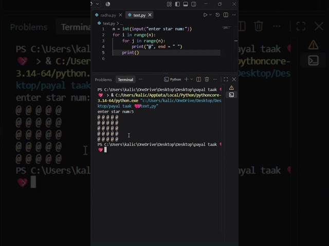Open the editor More Actions ellipsis menu
The width and height of the screenshot is (329, 246).
tap(234, 15)
